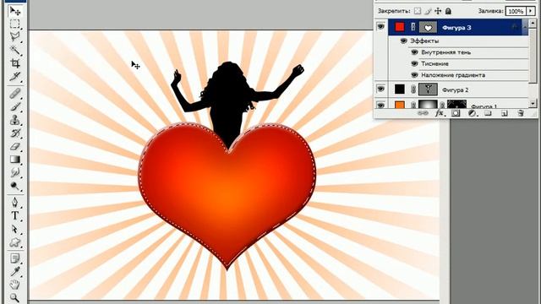This screenshot has height=304, width=541.
Task: Select the Move tool
Action: click(15, 11)
